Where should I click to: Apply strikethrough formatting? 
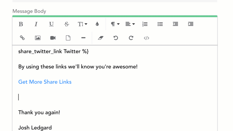pos(67,24)
